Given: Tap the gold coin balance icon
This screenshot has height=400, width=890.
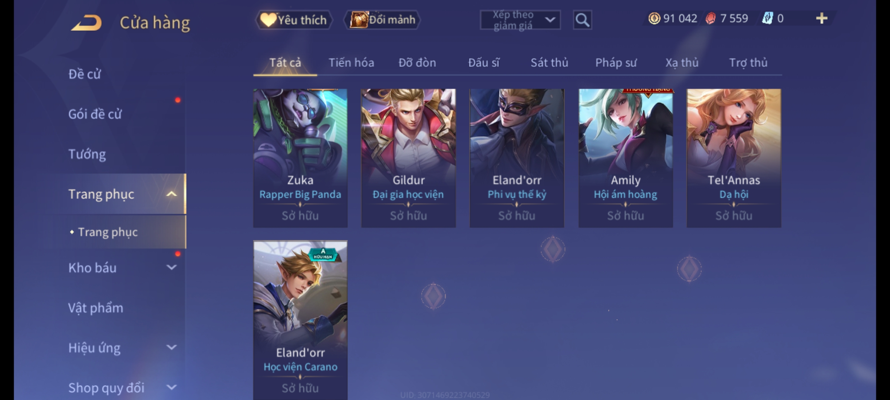Looking at the screenshot, I should [654, 19].
